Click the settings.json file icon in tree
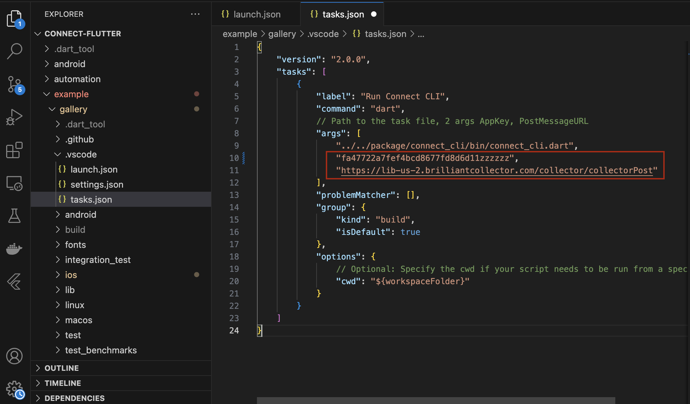This screenshot has height=404, width=690. [62, 184]
